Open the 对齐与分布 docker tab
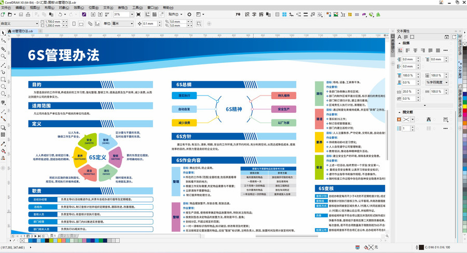This screenshot has width=467, height=253. [x=460, y=45]
